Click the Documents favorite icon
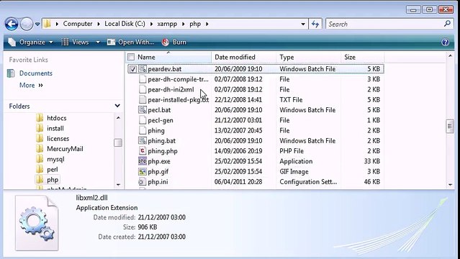 (x=11, y=73)
